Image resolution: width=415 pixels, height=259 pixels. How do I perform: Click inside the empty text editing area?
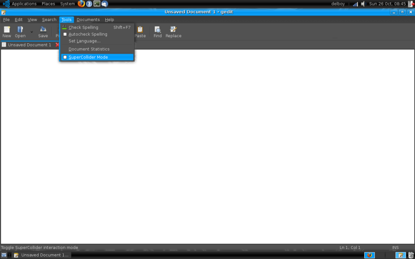coord(207,146)
